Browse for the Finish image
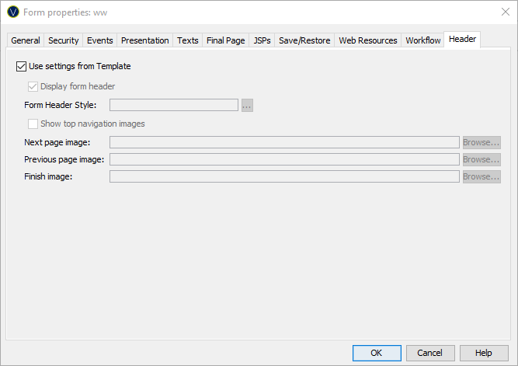The width and height of the screenshot is (518, 366). click(x=481, y=177)
